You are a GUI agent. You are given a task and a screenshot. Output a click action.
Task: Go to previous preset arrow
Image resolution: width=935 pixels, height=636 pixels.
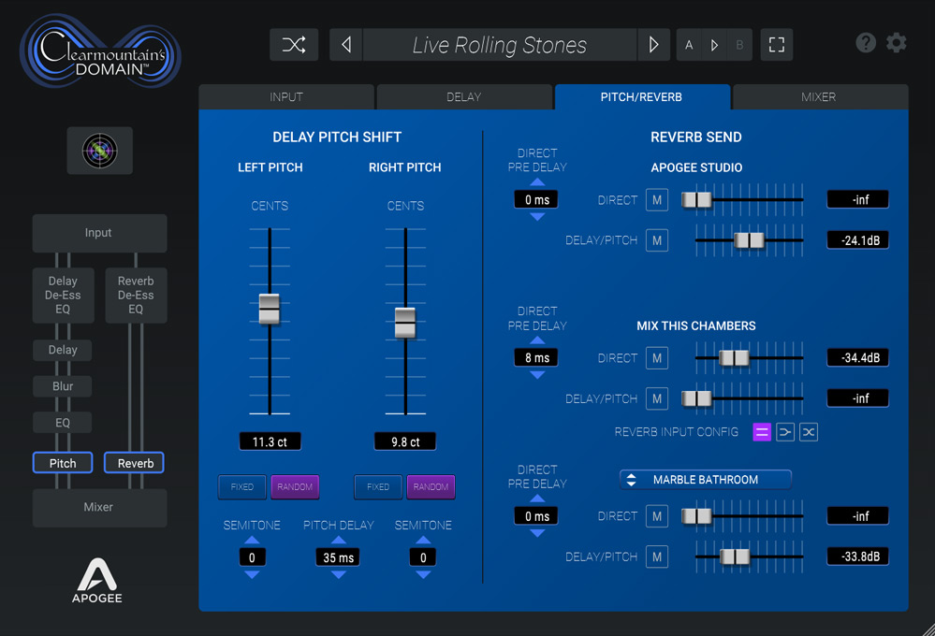coord(346,45)
